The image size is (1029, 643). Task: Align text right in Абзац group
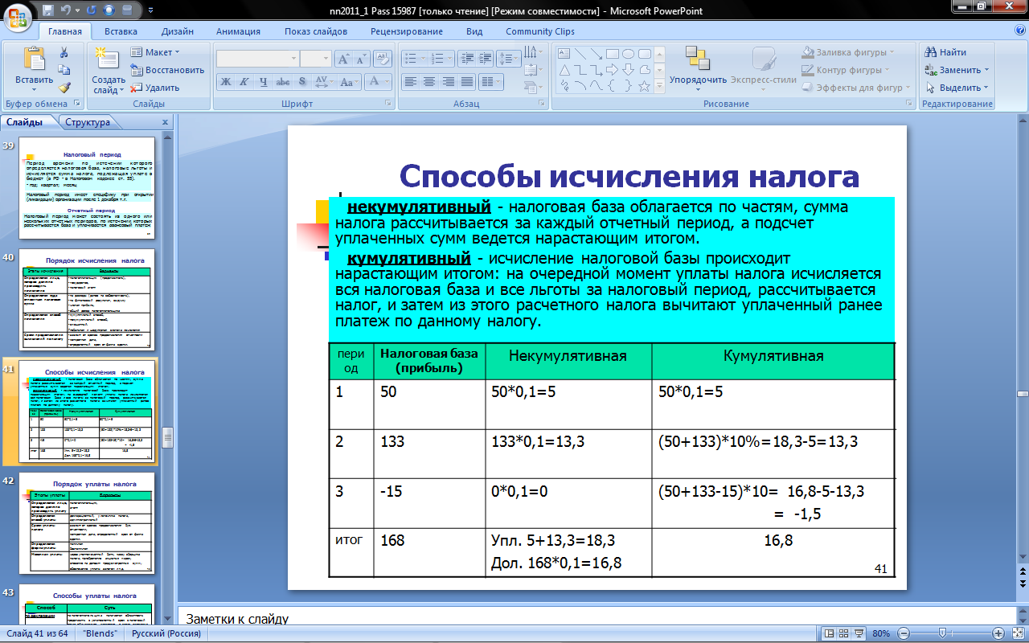coord(447,82)
